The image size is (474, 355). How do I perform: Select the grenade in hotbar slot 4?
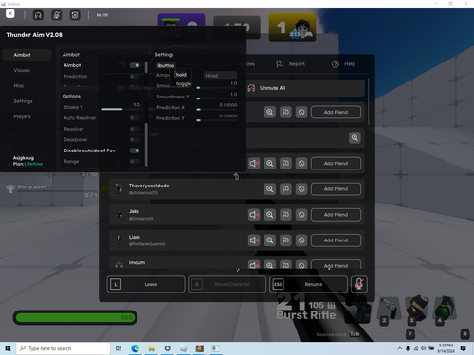tap(444, 310)
